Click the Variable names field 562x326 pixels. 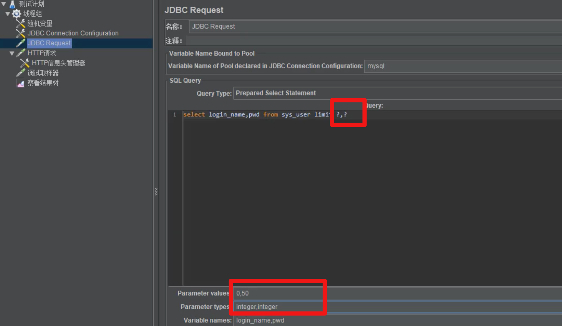398,320
